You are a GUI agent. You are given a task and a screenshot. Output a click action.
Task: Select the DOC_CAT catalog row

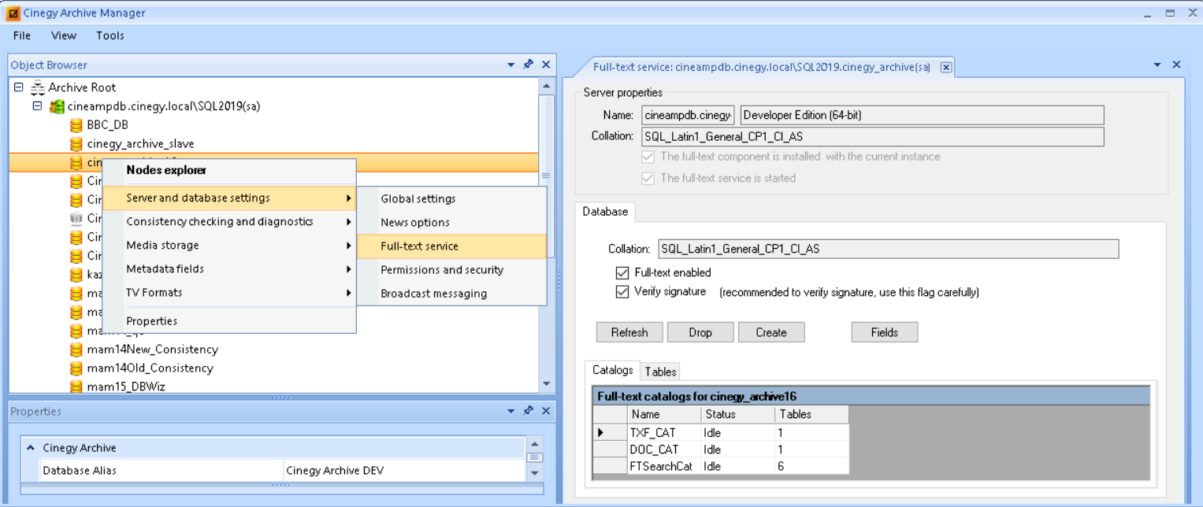pyautogui.click(x=721, y=449)
